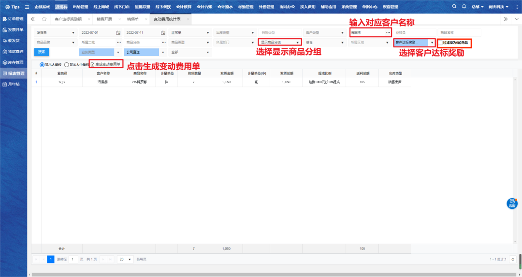The height and width of the screenshot is (277, 522).
Task: Switch to the 销售开票 tab
Action: (104, 19)
